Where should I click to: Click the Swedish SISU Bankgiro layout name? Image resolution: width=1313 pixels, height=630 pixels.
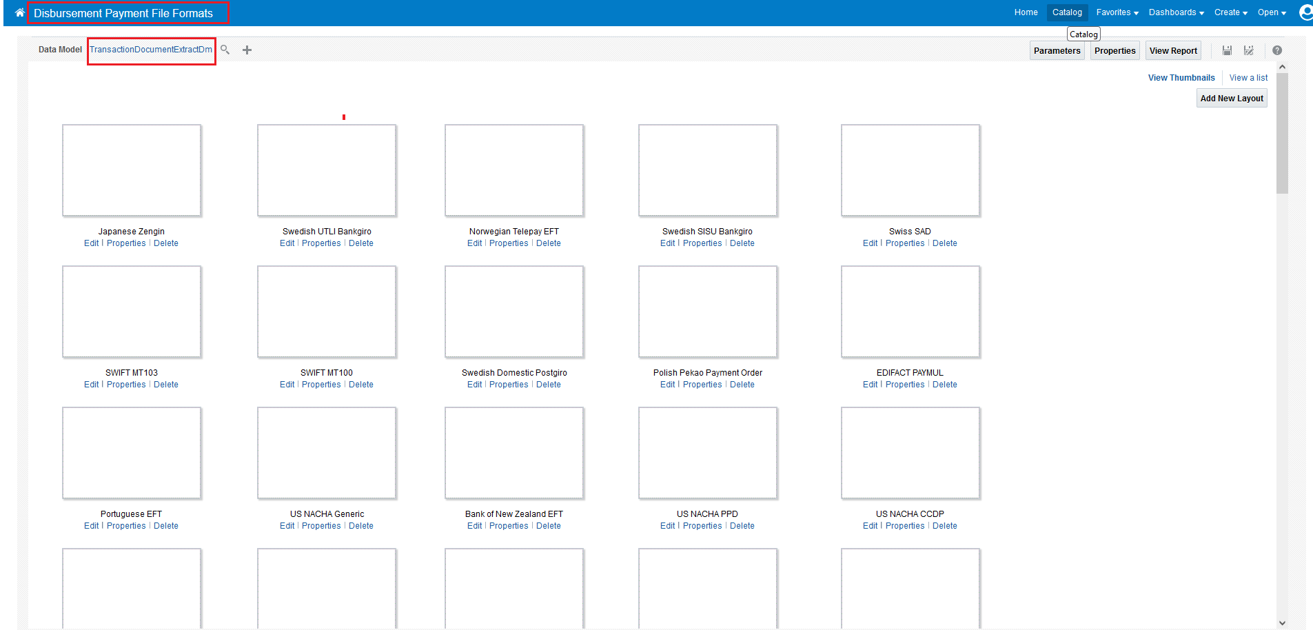pyautogui.click(x=707, y=232)
